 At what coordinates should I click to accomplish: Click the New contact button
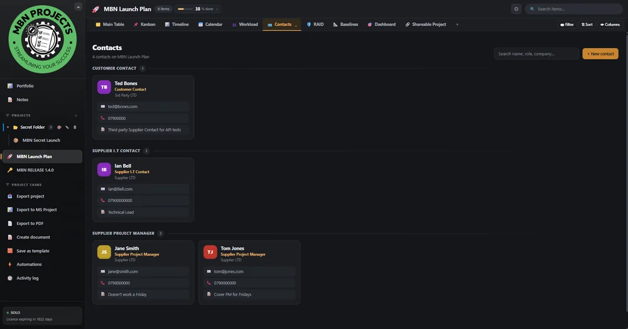600,53
